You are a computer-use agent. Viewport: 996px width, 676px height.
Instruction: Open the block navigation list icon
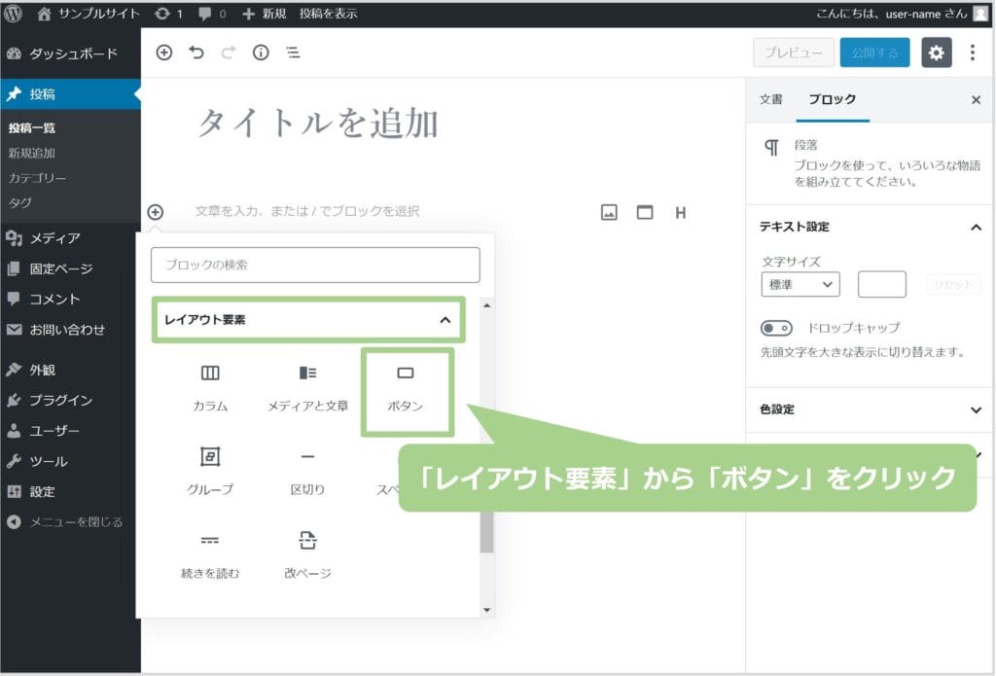click(x=293, y=53)
